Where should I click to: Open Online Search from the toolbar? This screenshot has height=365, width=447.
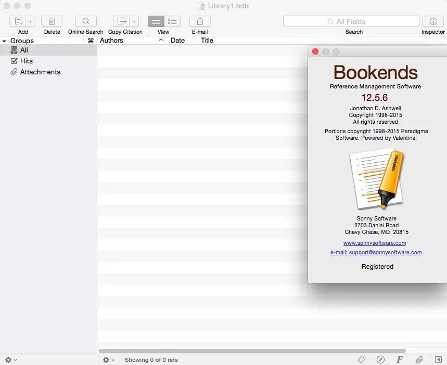click(x=86, y=21)
